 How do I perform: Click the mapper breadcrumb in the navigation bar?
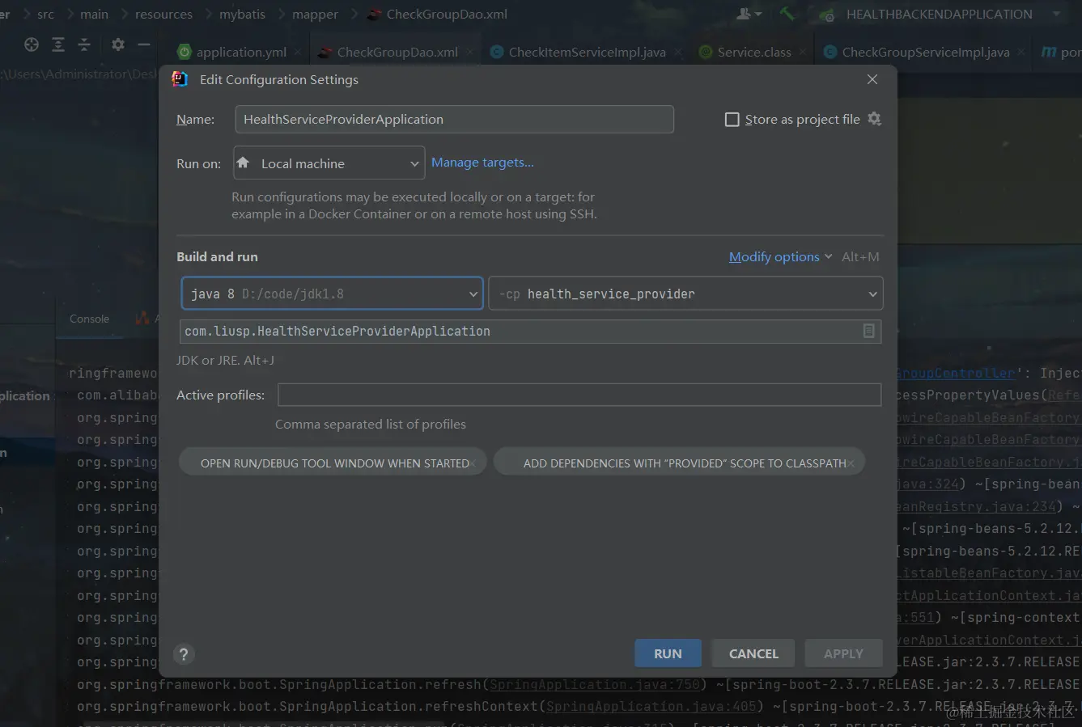tap(315, 14)
